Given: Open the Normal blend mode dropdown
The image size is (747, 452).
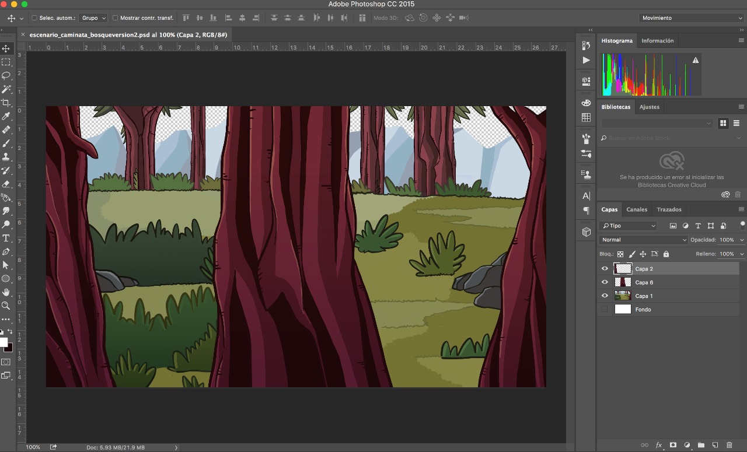Looking at the screenshot, I should point(643,240).
